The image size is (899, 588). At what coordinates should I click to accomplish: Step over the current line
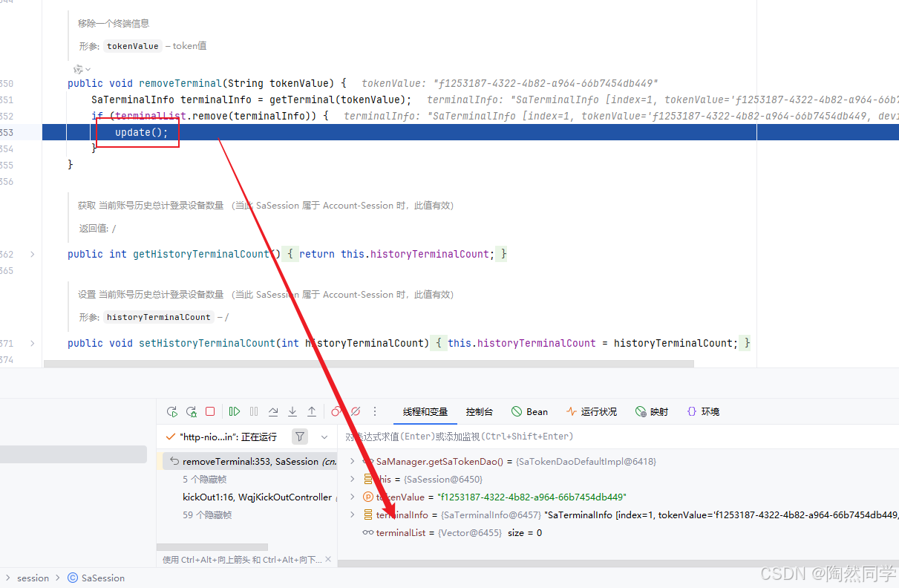(x=273, y=411)
